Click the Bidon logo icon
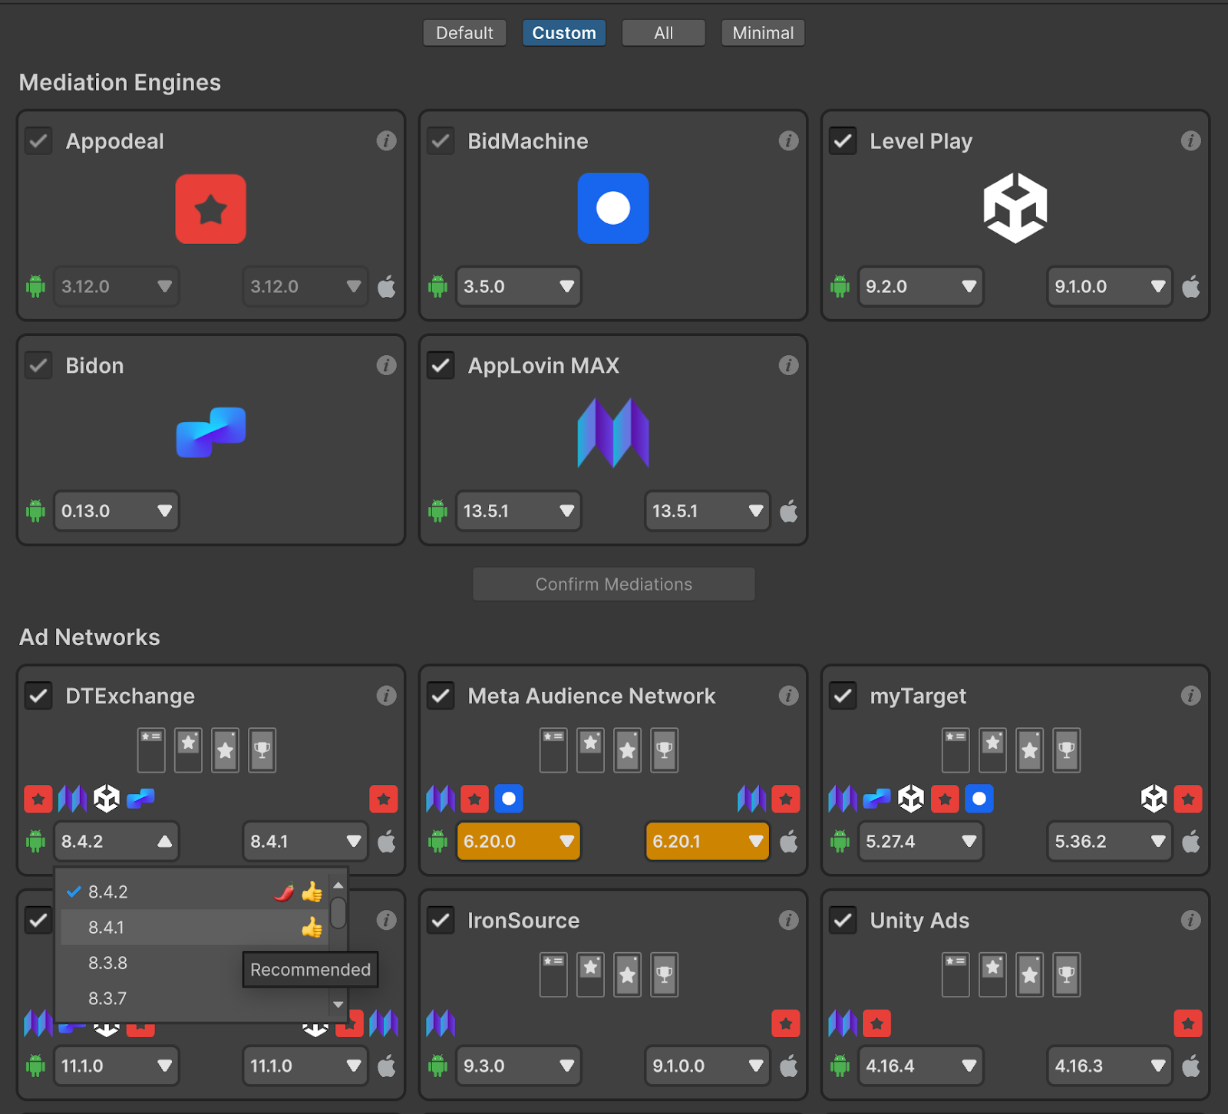Image resolution: width=1228 pixels, height=1114 pixels. (x=211, y=432)
